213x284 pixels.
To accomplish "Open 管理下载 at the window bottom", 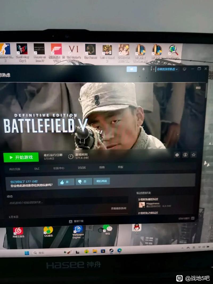I will pos(76,221).
